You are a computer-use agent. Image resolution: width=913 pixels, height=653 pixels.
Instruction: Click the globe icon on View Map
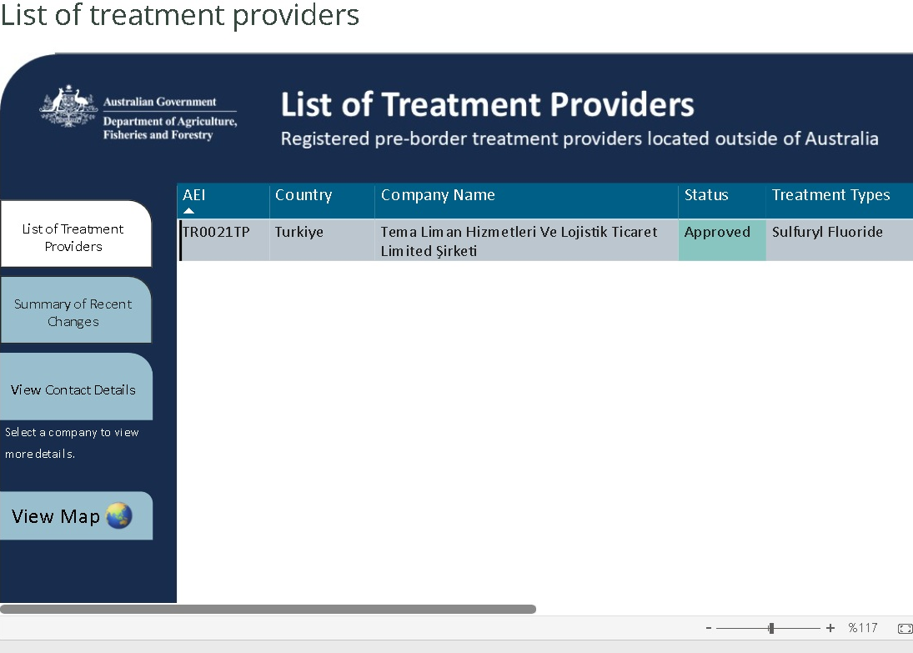coord(118,516)
